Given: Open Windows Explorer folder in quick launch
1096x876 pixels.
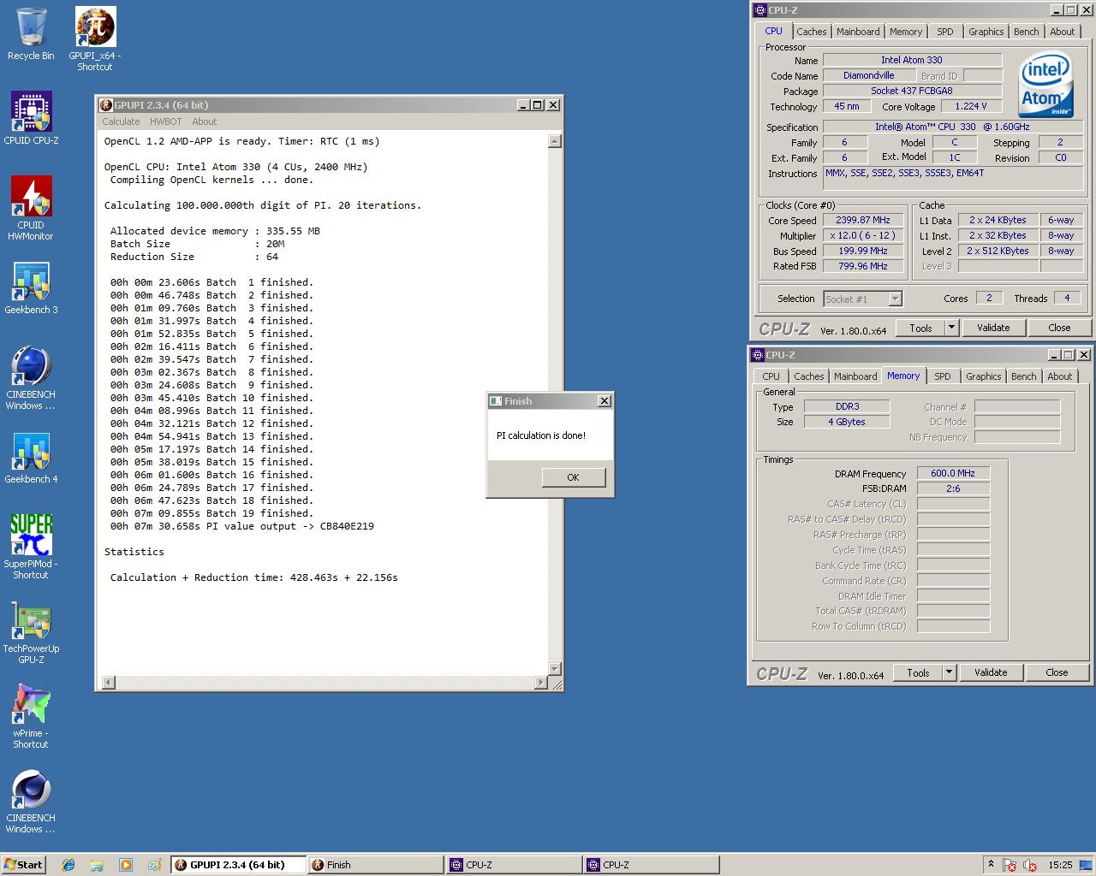Looking at the screenshot, I should pos(97,865).
